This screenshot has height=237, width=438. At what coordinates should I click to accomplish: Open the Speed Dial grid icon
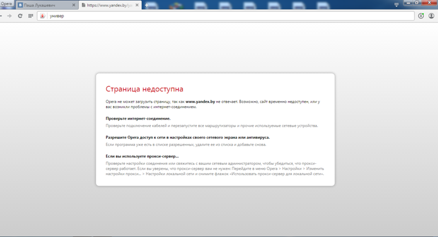31,16
